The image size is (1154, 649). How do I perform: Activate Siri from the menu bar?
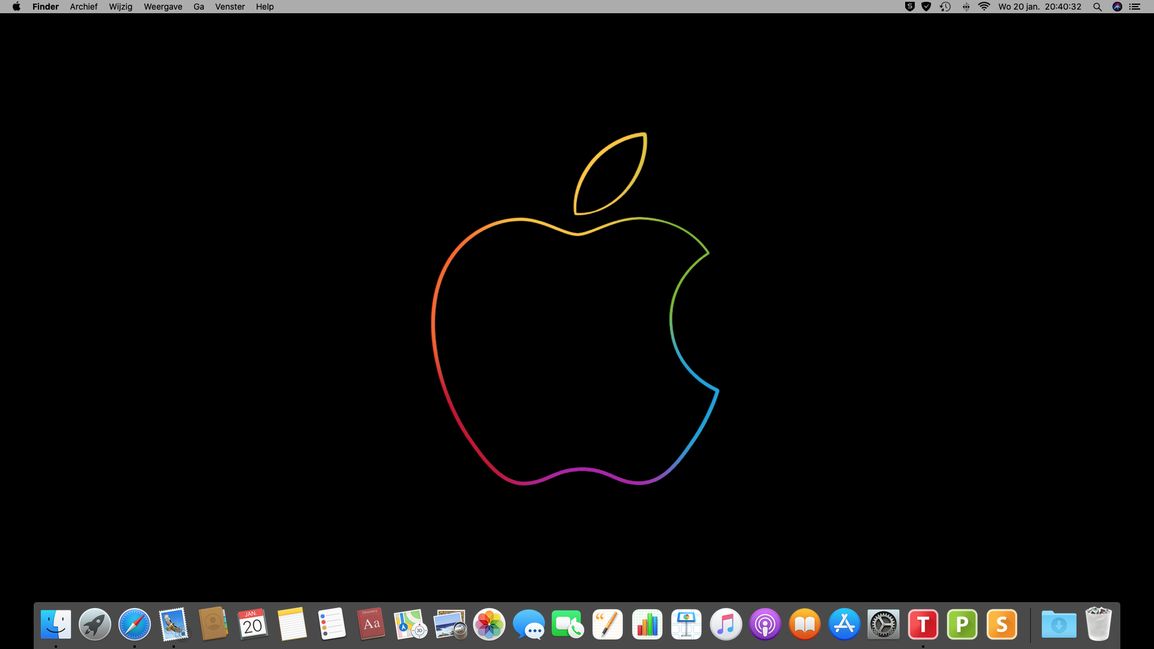[x=1117, y=7]
